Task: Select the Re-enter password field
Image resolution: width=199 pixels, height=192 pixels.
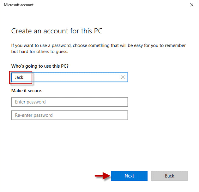Action: tap(69, 115)
